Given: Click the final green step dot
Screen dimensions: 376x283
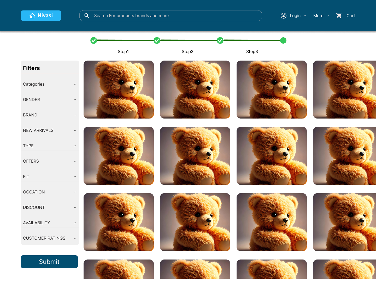Looking at the screenshot, I should (283, 40).
